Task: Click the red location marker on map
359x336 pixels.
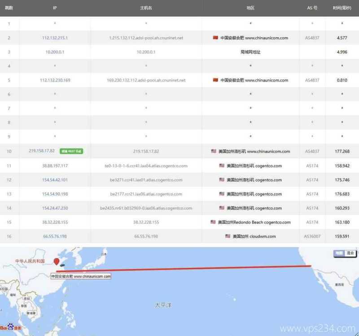Action: (x=57, y=262)
